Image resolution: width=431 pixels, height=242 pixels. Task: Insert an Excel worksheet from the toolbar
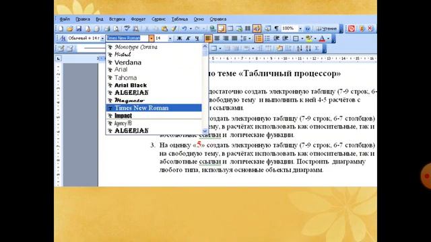tap(239, 28)
